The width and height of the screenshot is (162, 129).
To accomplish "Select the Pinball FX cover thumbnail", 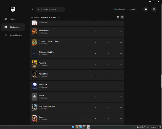I will [34, 86].
